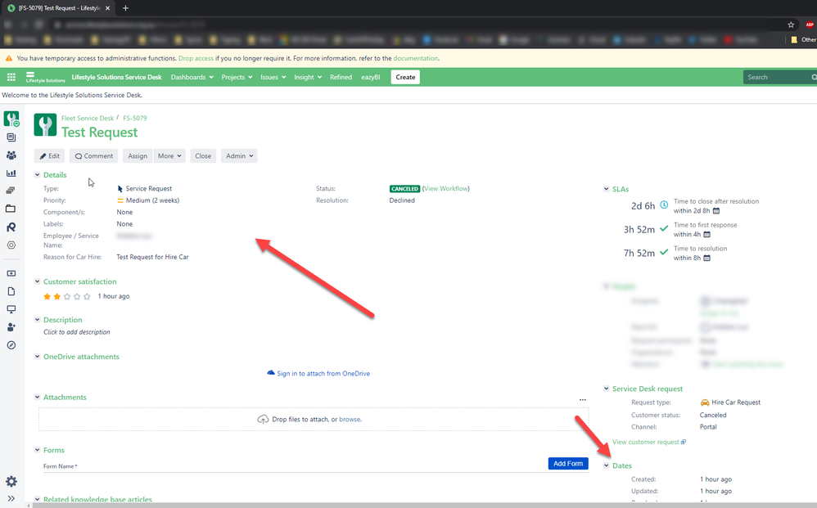
Task: Open the More actions dropdown
Action: pyautogui.click(x=169, y=155)
